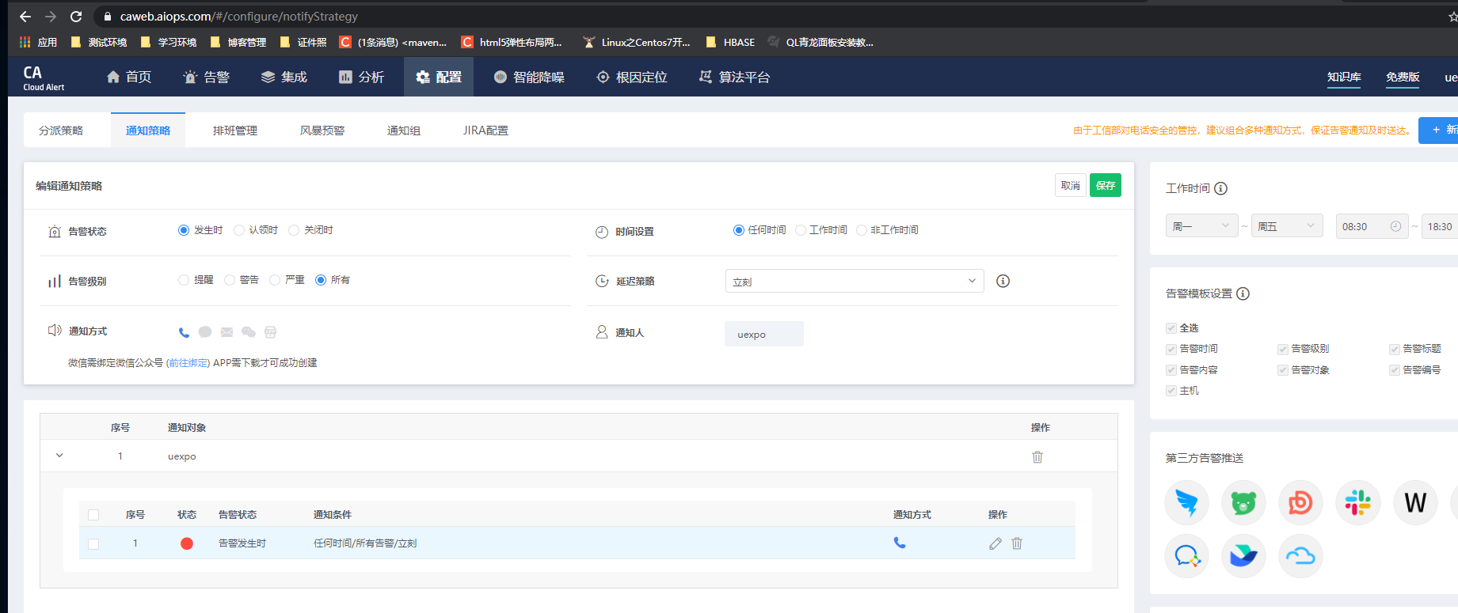The image size is (1458, 613).
Task: Collapse the uexpo row chevron
Action: [x=59, y=456]
